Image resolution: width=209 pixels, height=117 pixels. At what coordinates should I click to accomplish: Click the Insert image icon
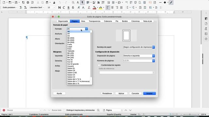tap(94, 2)
